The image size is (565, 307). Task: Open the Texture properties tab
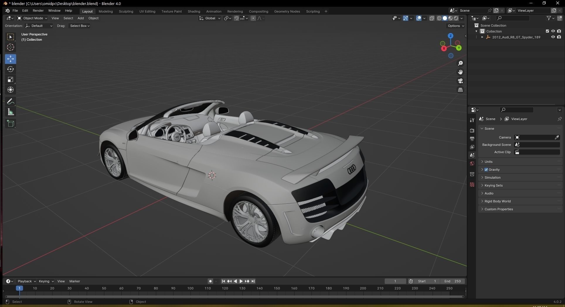[x=472, y=185]
